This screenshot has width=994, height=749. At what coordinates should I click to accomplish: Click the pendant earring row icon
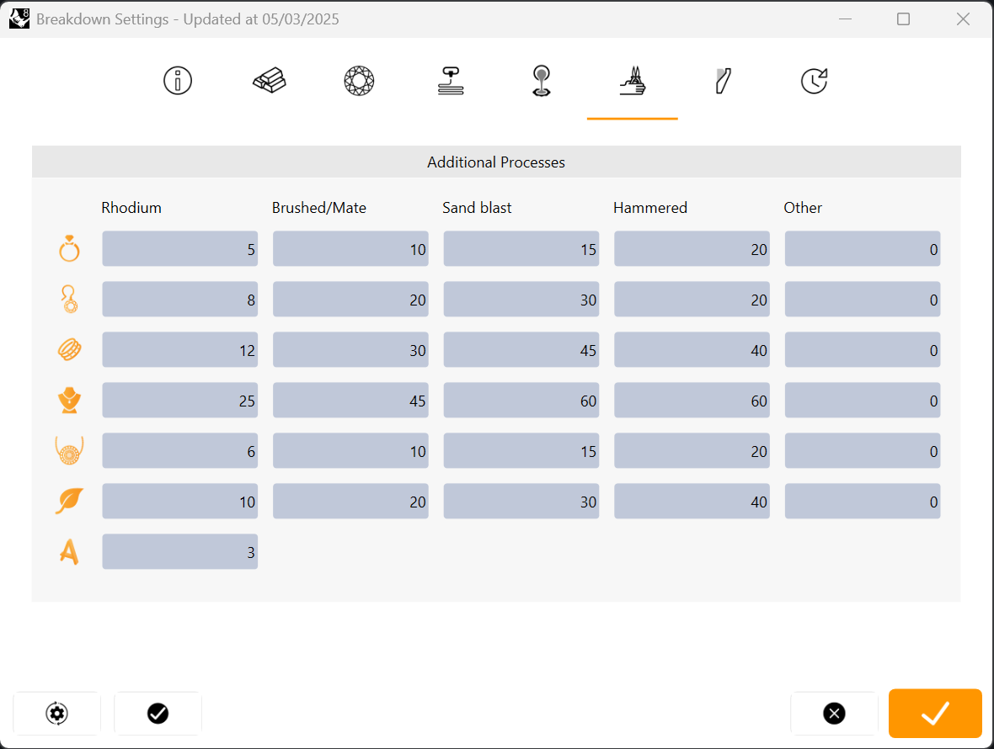(69, 300)
